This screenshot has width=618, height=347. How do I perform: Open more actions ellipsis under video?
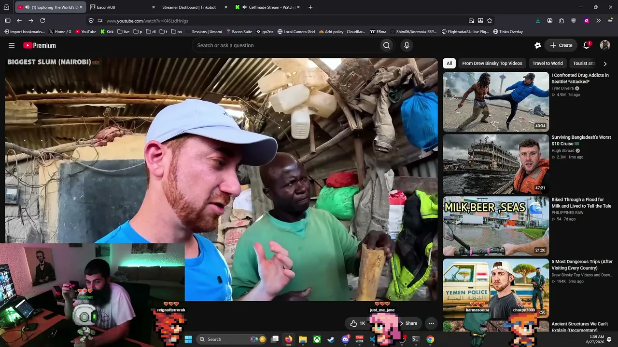pyautogui.click(x=431, y=323)
